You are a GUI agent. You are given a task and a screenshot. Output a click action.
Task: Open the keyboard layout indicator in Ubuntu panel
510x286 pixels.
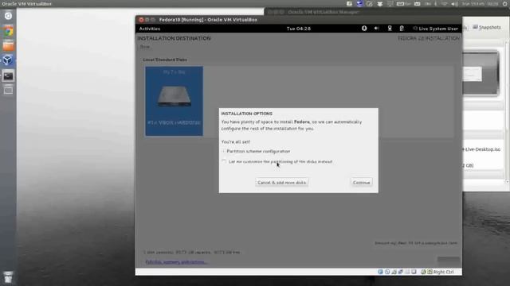pos(404,4)
